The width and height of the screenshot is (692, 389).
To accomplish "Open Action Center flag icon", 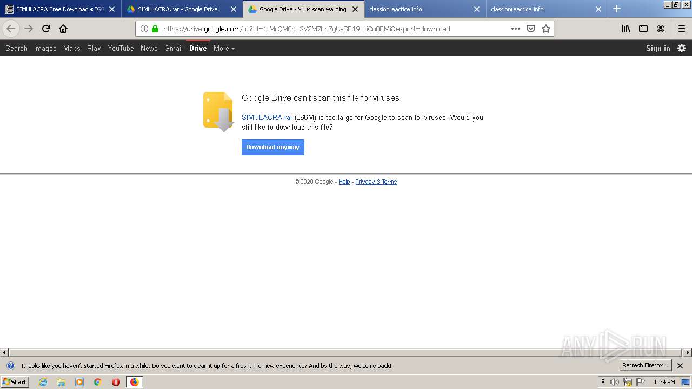I will coord(641,382).
